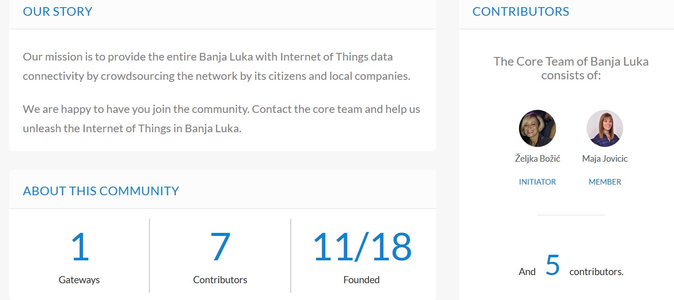Click the OUR STORY heading

pos(57,12)
